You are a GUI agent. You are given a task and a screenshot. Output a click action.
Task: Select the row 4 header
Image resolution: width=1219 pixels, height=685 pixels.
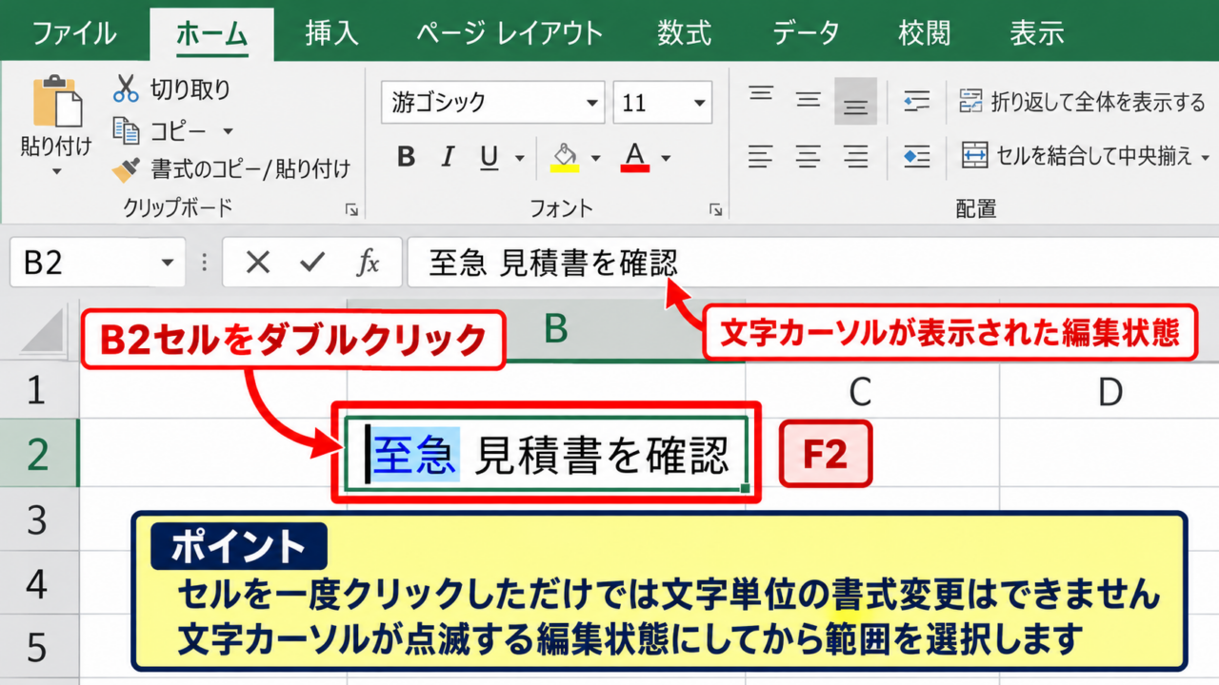tap(38, 583)
